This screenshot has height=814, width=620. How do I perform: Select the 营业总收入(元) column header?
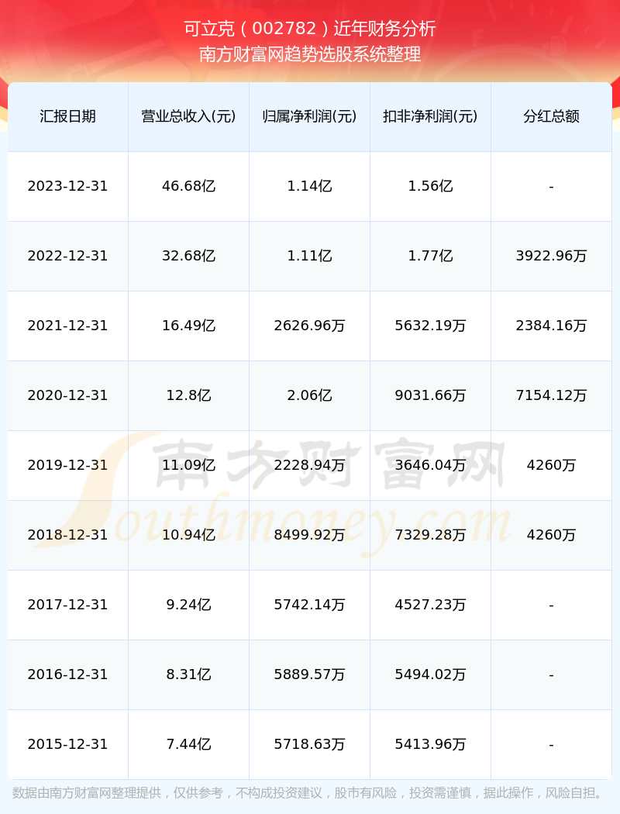(189, 116)
